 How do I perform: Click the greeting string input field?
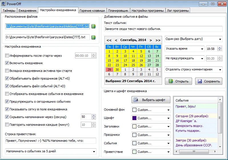point(51,141)
